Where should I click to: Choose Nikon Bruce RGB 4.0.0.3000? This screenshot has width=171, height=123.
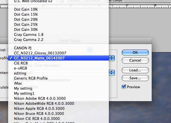coord(58,114)
